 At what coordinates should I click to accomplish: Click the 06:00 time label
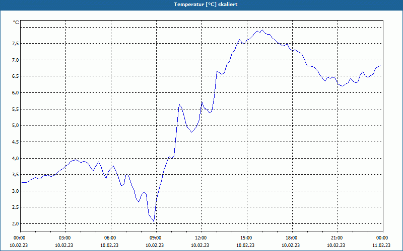point(111,238)
